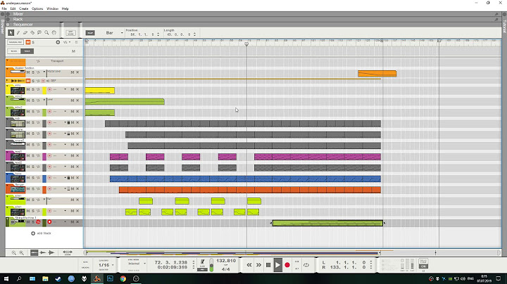Mute the yellow synth track
The height and width of the screenshot is (284, 507).
pos(28,89)
